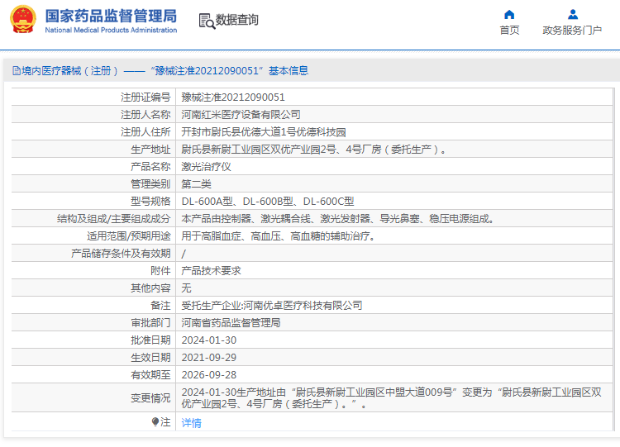
Task: Select address 开封市尉氏县优德大道1号优德科技园
Action: tap(264, 132)
